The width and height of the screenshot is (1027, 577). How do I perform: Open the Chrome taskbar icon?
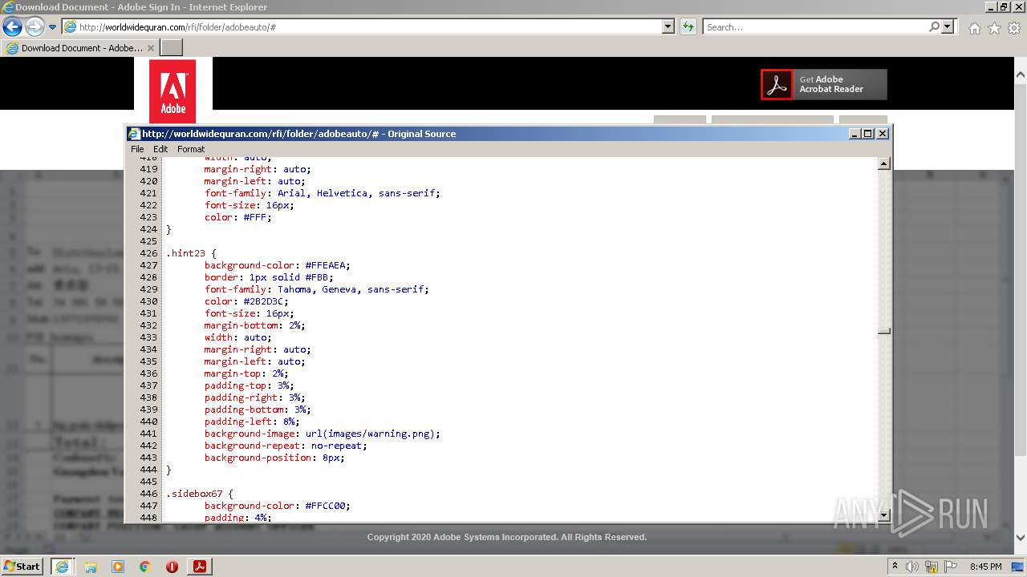(144, 567)
